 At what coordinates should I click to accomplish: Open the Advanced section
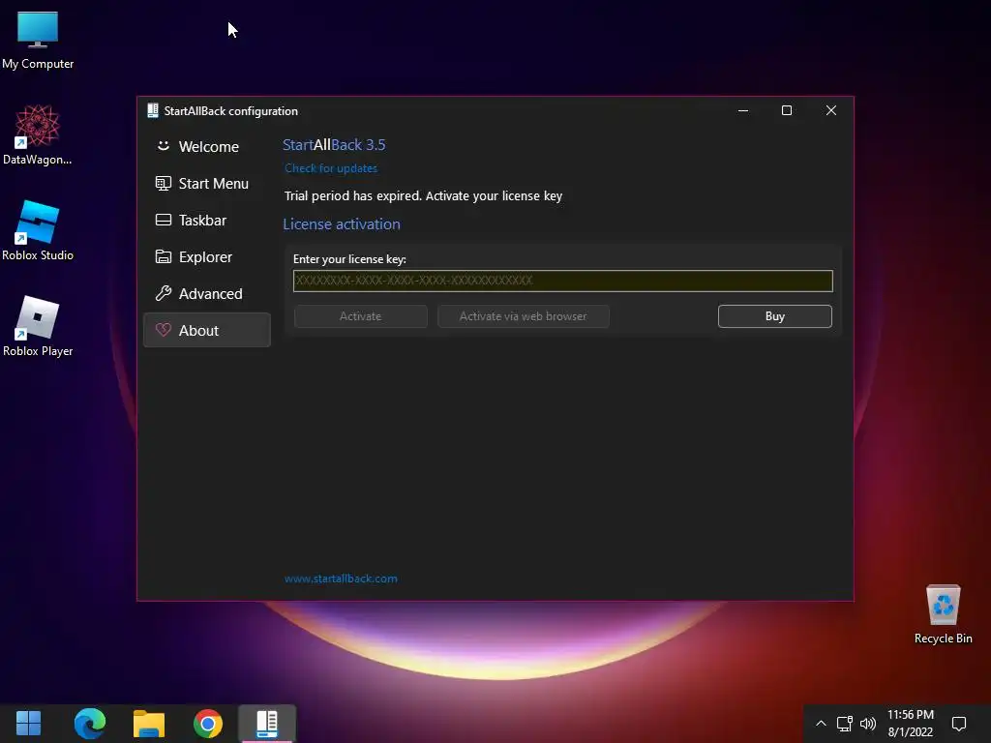[x=207, y=293]
